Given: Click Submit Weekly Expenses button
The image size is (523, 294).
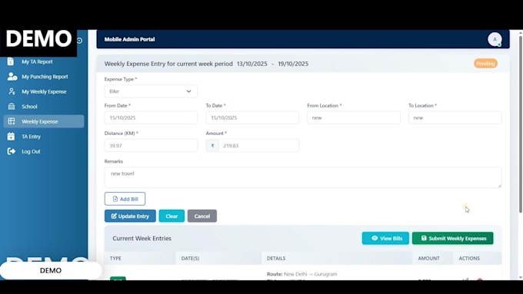Looking at the screenshot, I should 452,239.
